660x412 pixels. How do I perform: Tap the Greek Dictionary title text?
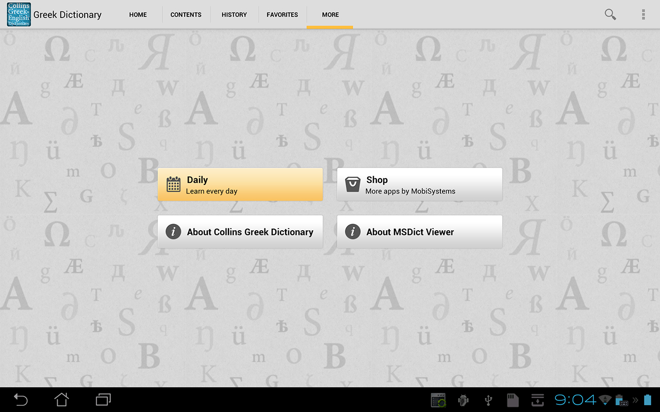pos(68,15)
